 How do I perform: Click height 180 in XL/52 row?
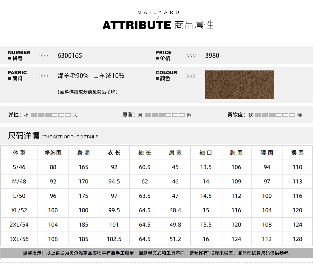[83, 210]
